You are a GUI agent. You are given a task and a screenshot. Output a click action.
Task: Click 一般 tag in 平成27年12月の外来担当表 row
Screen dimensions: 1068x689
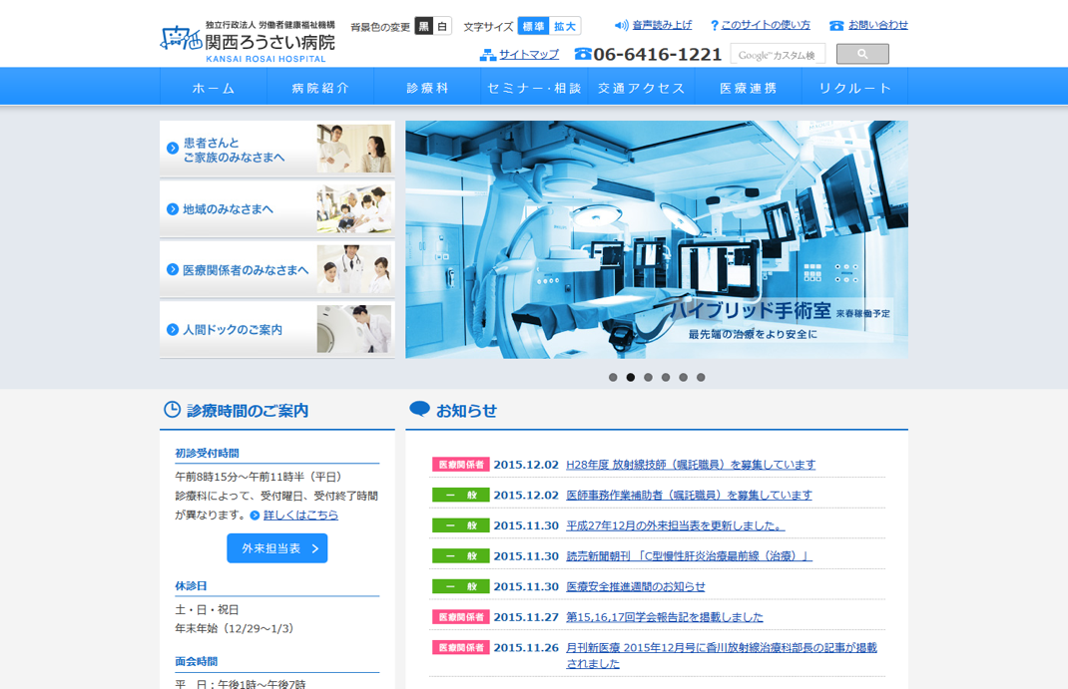(x=461, y=525)
